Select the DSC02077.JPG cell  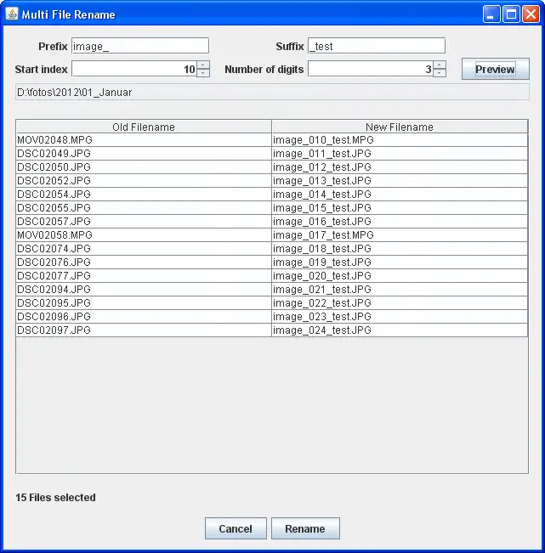coord(144,276)
